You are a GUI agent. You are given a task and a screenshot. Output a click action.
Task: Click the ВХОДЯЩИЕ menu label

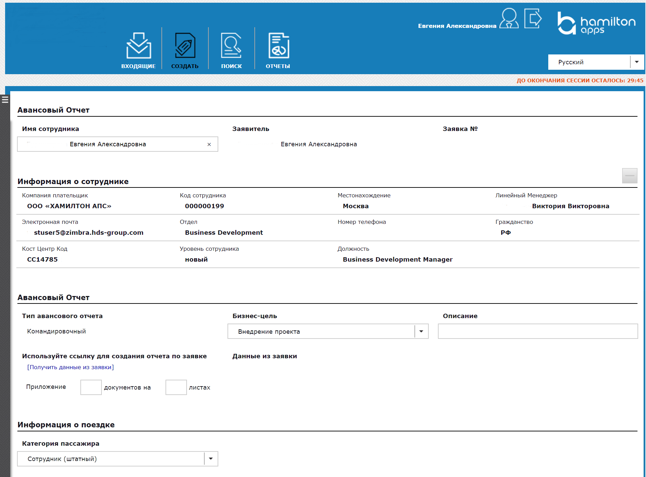point(139,66)
